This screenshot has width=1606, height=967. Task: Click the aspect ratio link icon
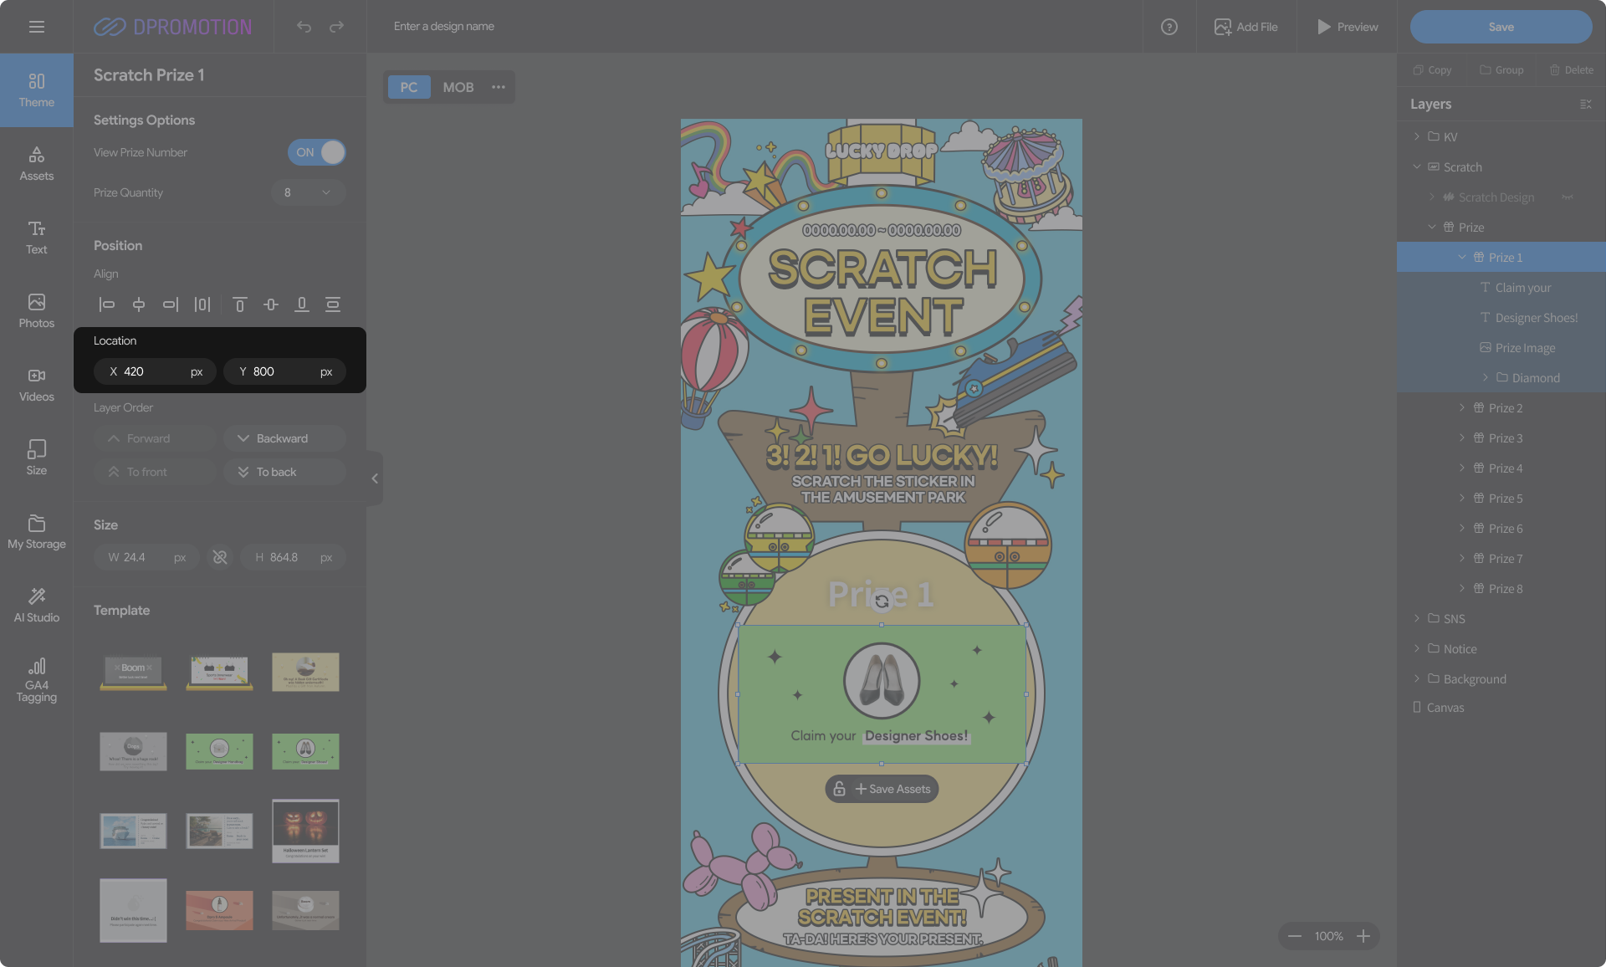pyautogui.click(x=220, y=557)
